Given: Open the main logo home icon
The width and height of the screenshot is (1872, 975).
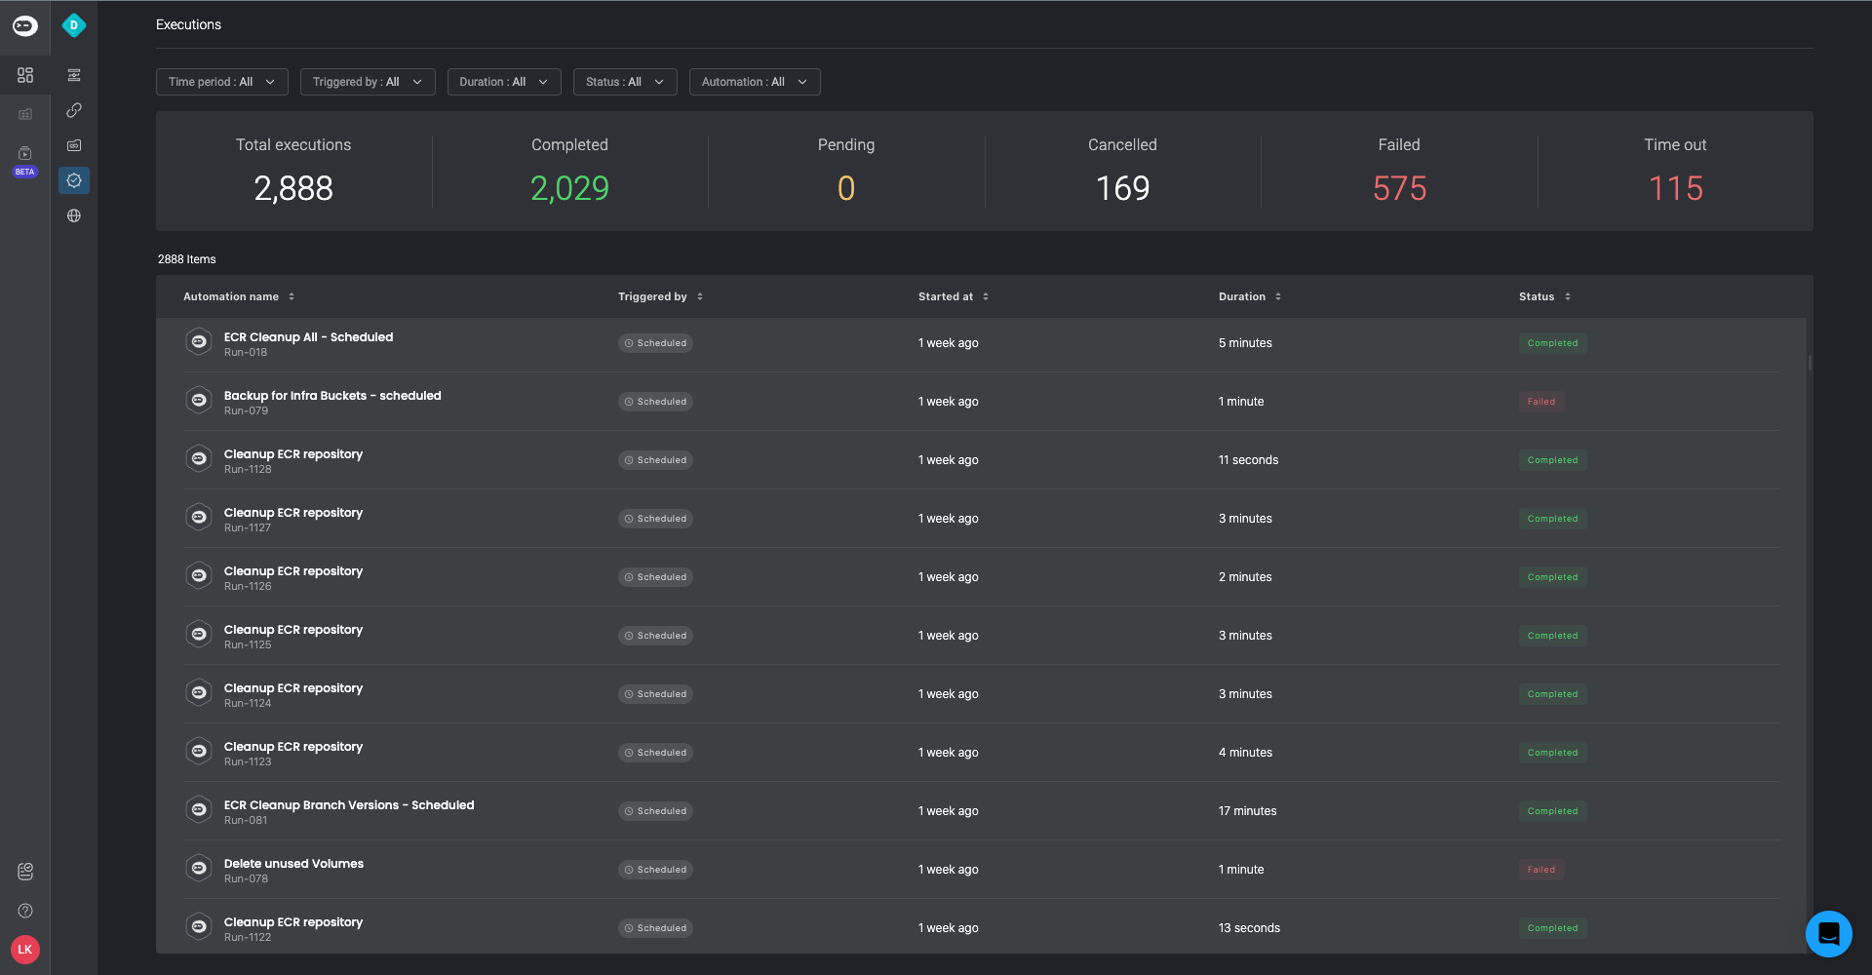Looking at the screenshot, I should pos(25,26).
